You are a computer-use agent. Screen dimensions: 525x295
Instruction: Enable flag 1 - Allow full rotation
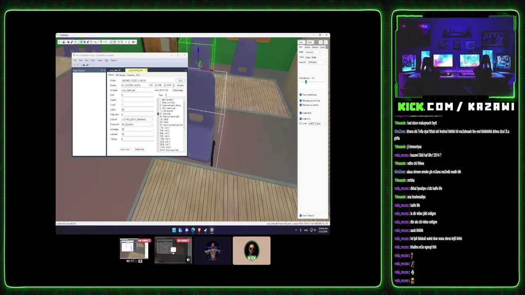point(158,100)
